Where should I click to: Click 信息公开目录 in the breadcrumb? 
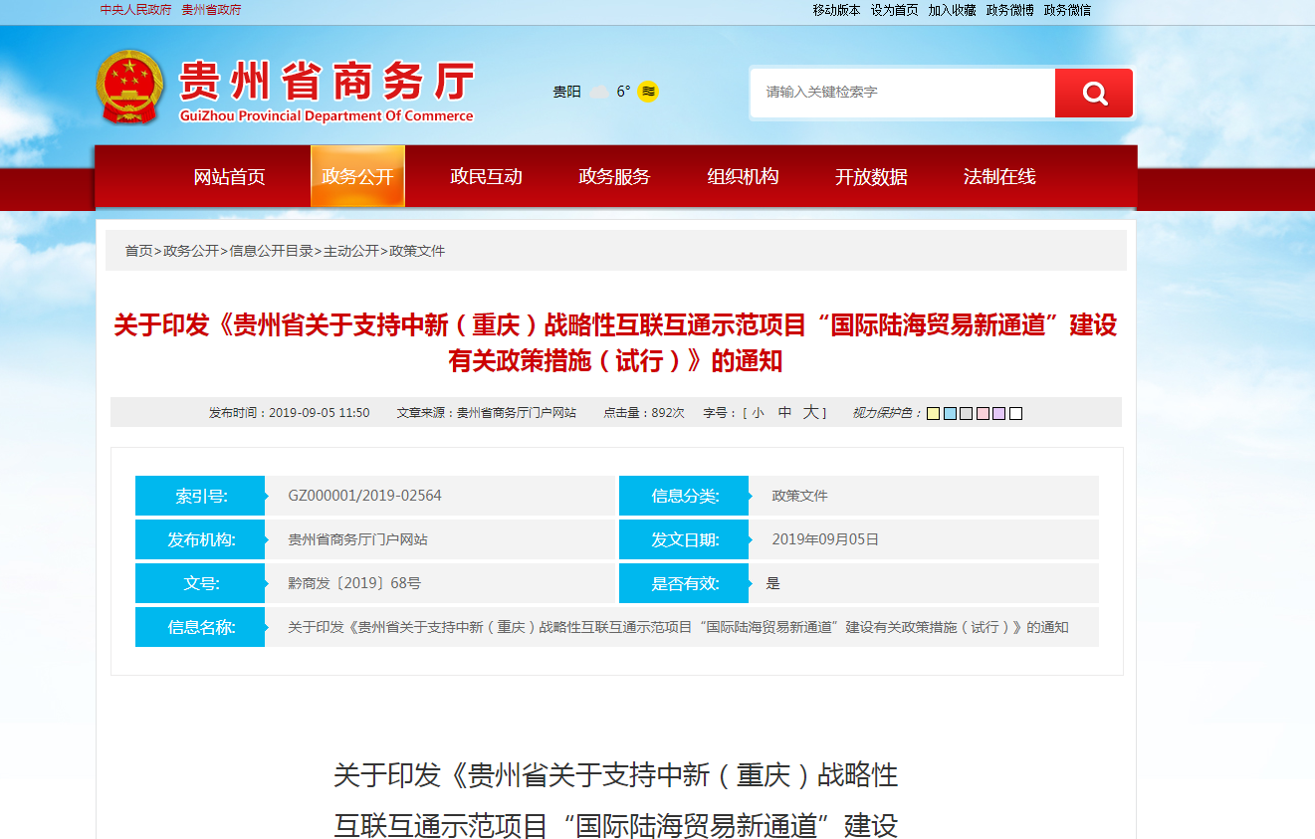271,251
